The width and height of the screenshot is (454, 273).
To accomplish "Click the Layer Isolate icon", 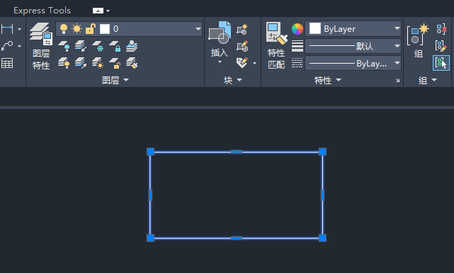I will pyautogui.click(x=81, y=46).
